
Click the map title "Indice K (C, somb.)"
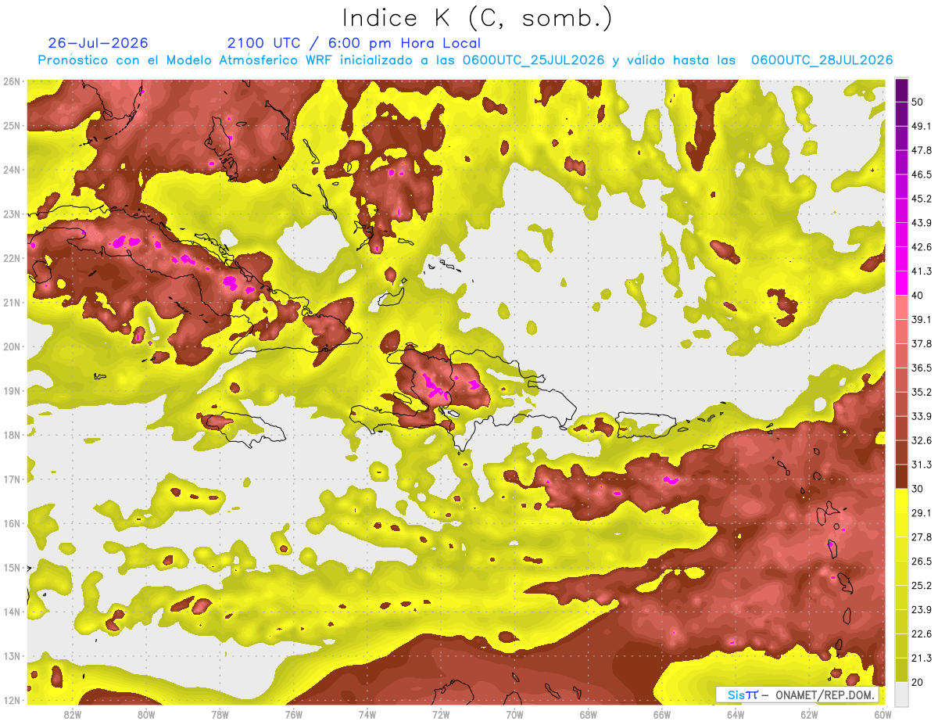pyautogui.click(x=478, y=18)
